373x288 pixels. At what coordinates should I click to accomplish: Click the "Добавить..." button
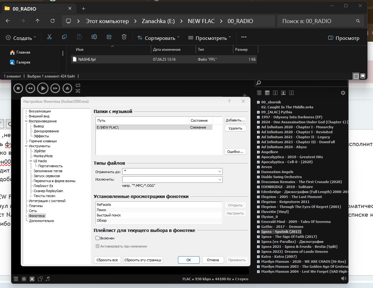click(x=235, y=120)
